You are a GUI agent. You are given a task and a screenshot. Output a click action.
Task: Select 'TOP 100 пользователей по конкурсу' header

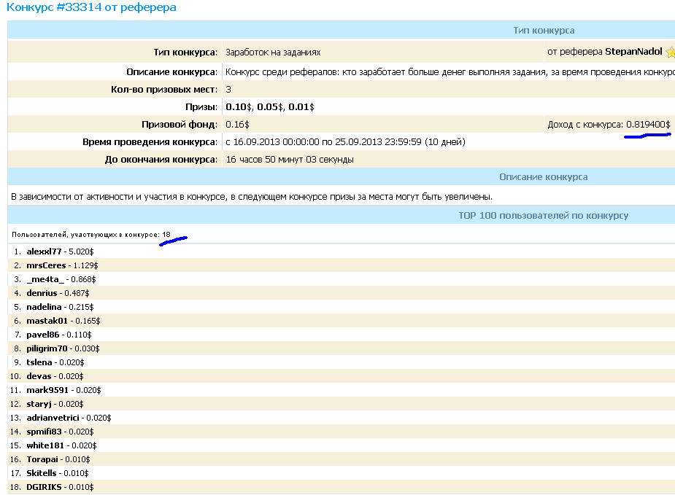point(543,216)
